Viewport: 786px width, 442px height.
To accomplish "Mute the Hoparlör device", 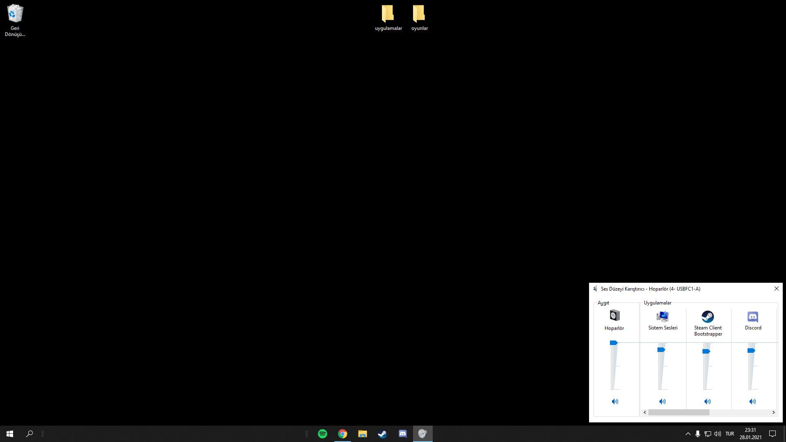I will 615,401.
